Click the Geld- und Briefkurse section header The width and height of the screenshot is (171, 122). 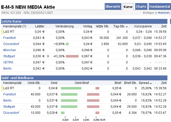coord(84,78)
